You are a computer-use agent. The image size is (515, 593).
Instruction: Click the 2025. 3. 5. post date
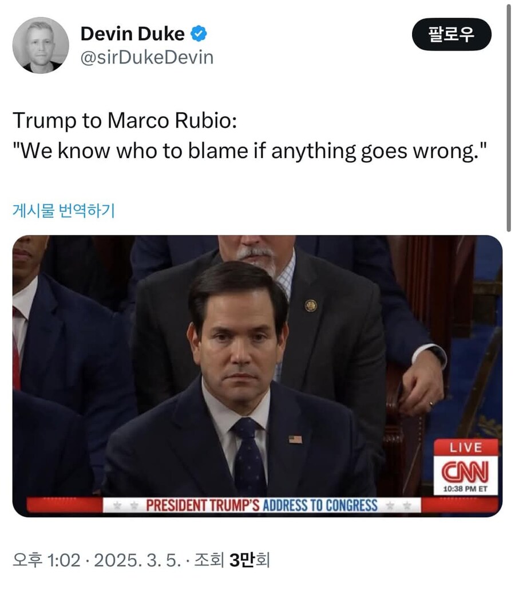137,560
